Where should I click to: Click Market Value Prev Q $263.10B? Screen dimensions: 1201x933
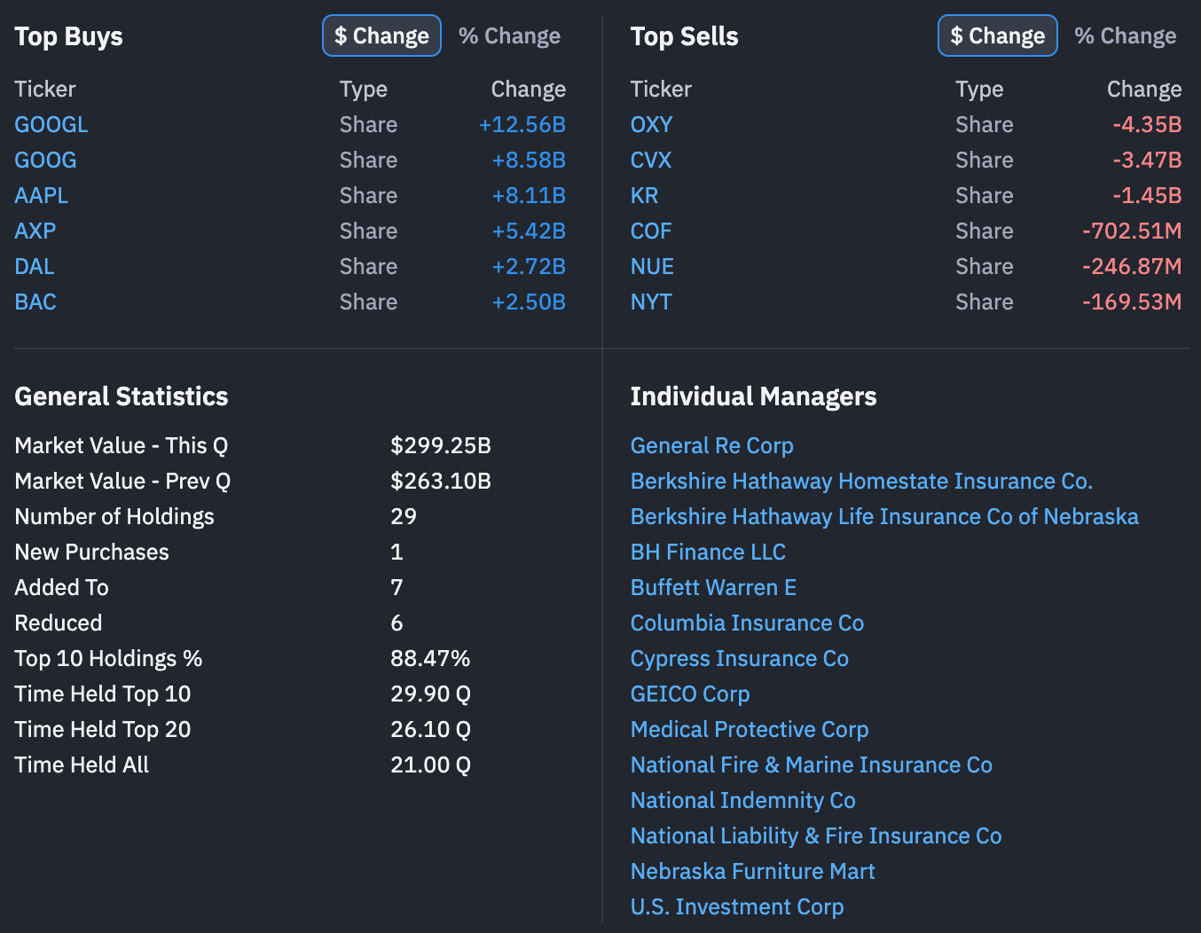click(x=441, y=481)
